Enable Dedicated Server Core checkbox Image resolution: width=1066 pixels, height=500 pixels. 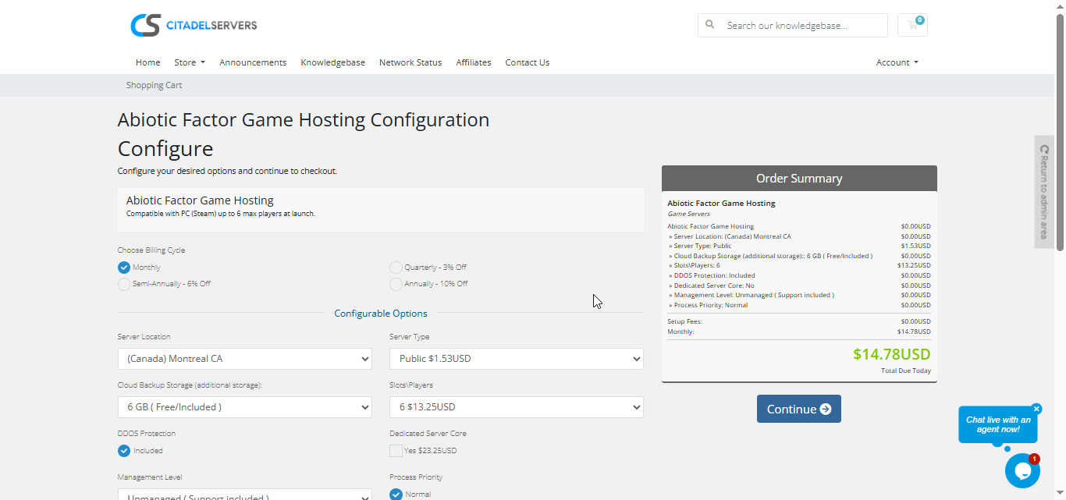(396, 451)
